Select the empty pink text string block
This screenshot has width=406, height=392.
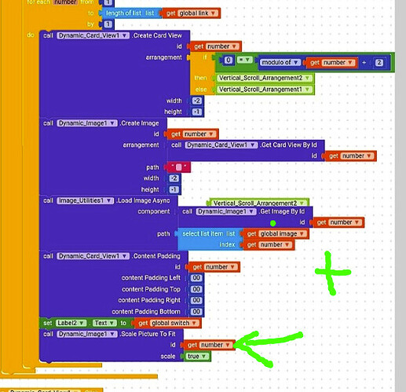coord(179,167)
